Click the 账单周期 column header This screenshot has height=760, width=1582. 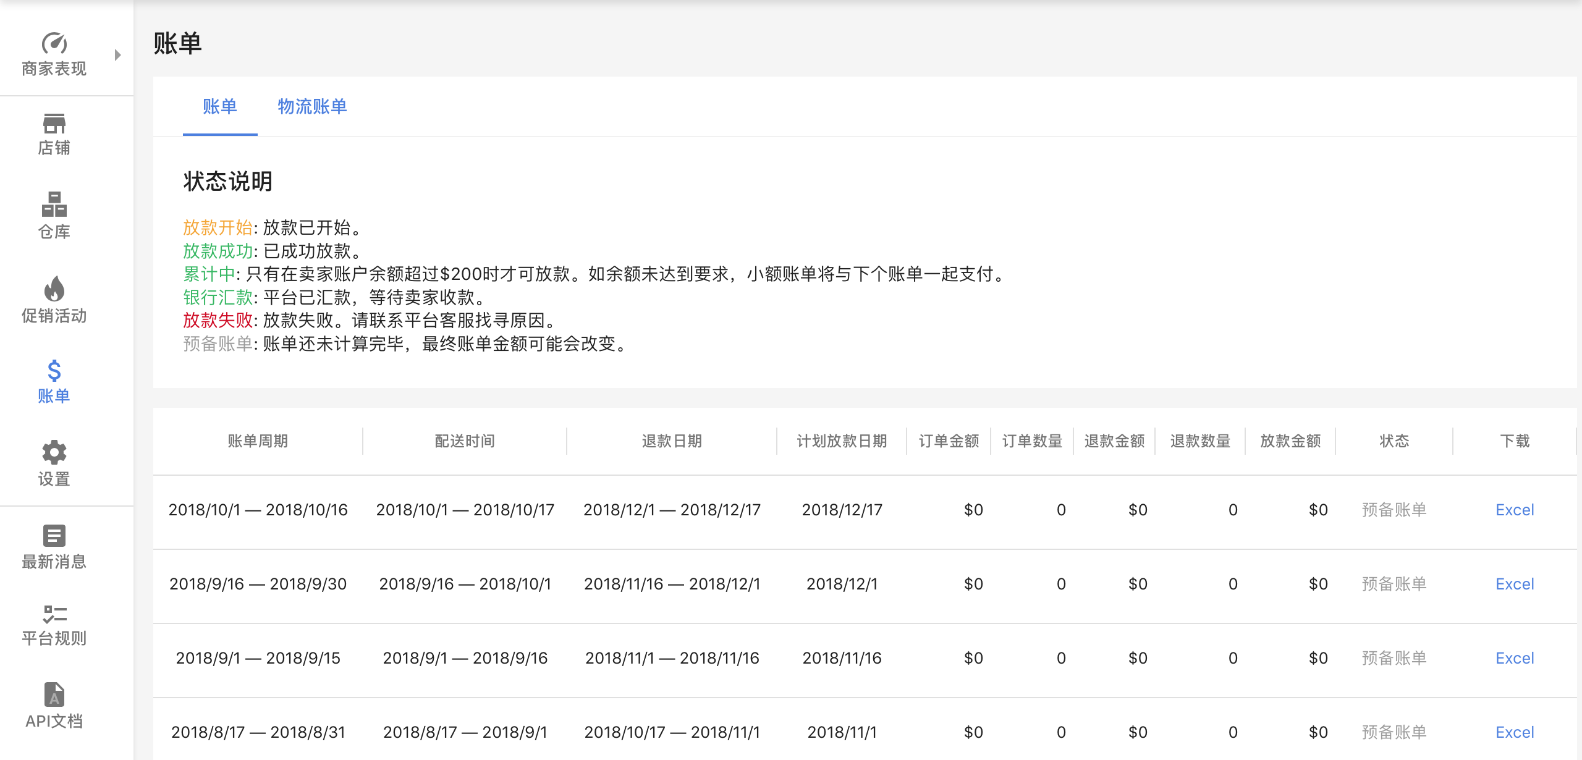pyautogui.click(x=258, y=441)
